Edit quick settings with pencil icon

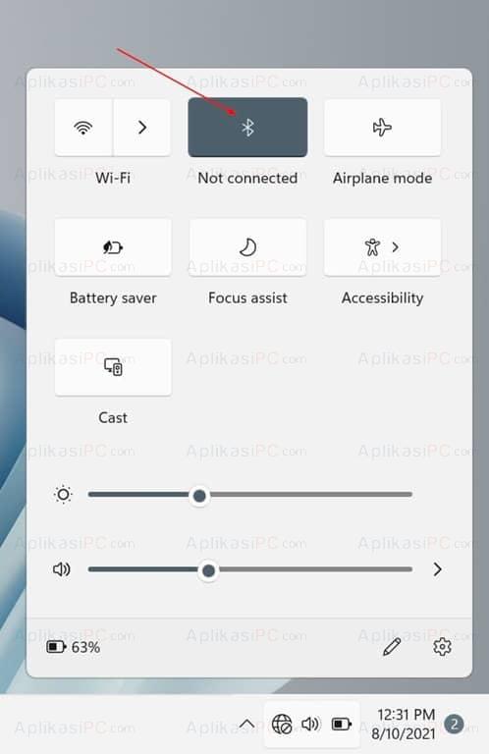coord(392,647)
